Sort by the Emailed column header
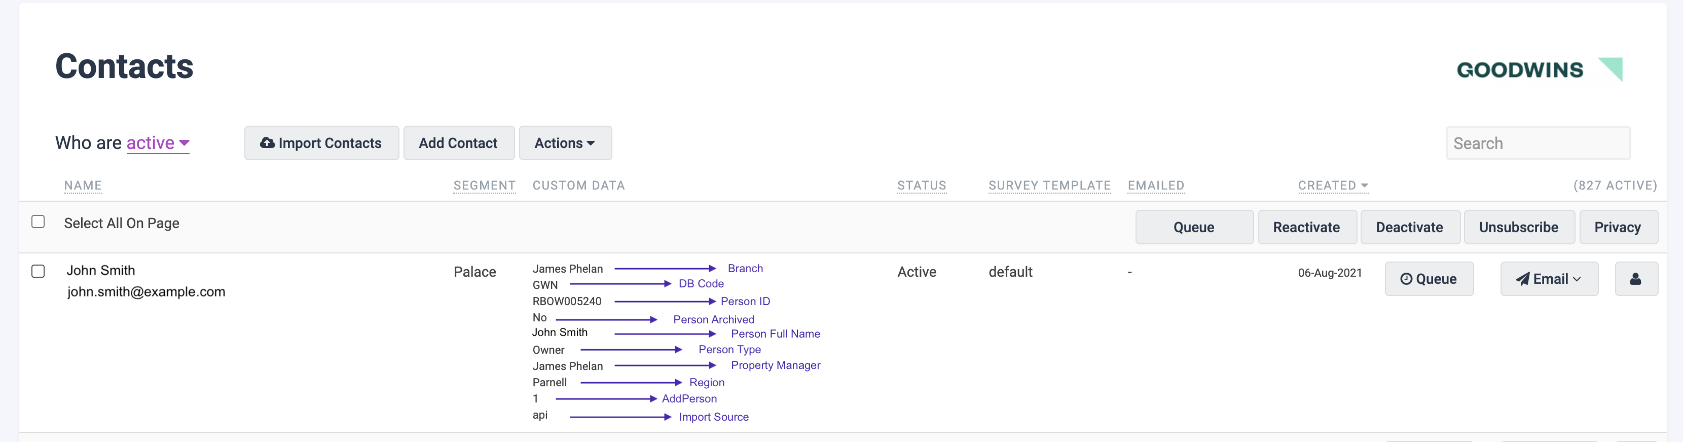The width and height of the screenshot is (1683, 442). [1155, 186]
